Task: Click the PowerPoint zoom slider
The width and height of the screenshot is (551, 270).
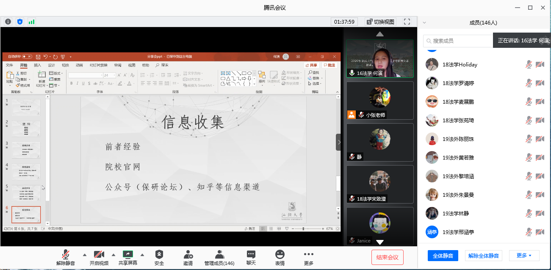Action: coord(303,229)
